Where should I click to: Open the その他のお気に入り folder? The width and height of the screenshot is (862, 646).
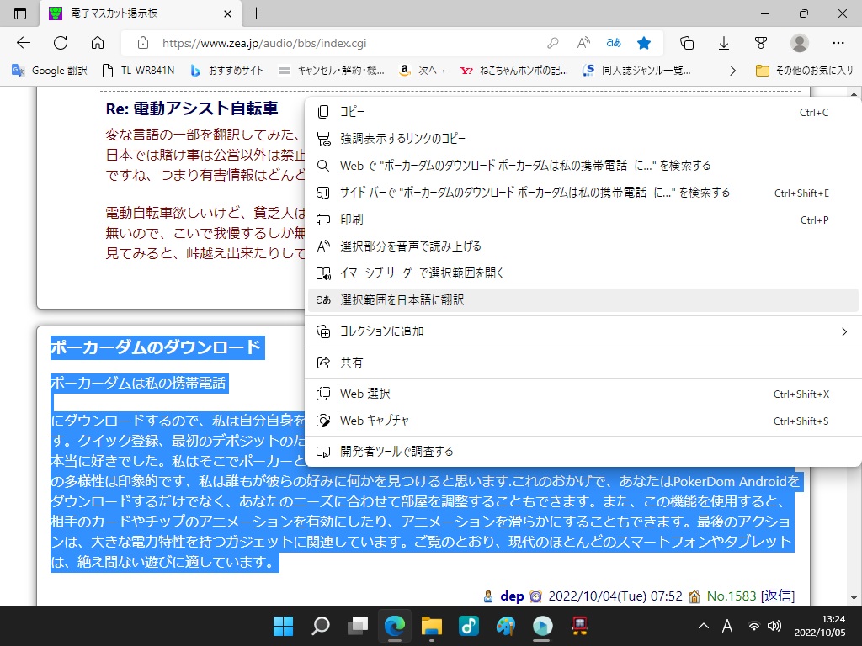coord(804,71)
